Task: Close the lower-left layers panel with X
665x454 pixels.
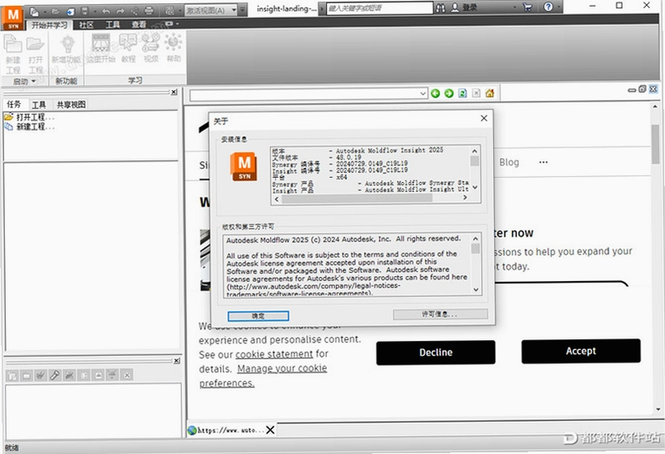Action: pos(177,361)
